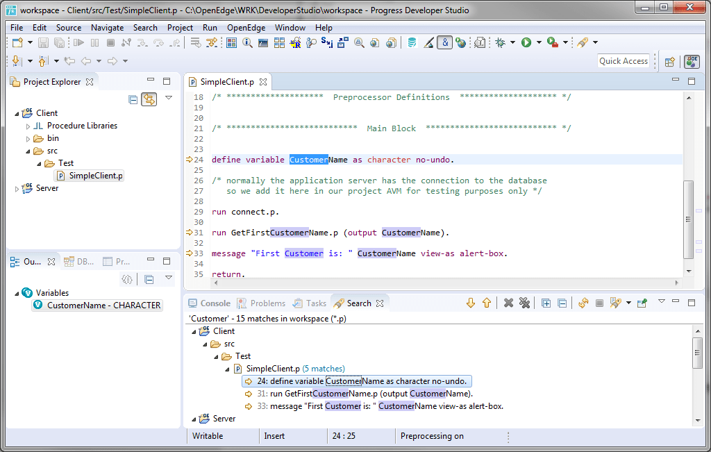Click the cyan database toolbar icon
711x452 pixels.
(x=412, y=42)
